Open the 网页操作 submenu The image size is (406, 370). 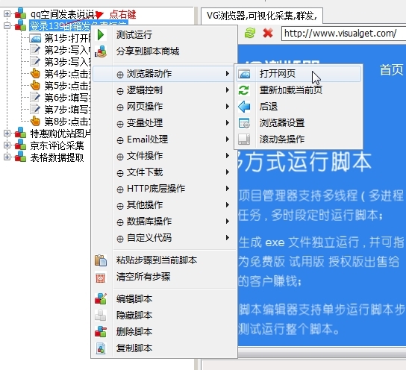[164, 107]
